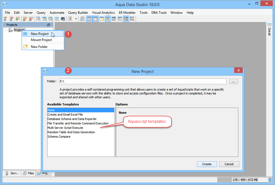The image size is (275, 185).
Task: Click the memory usage status bar
Action: coord(242,180)
